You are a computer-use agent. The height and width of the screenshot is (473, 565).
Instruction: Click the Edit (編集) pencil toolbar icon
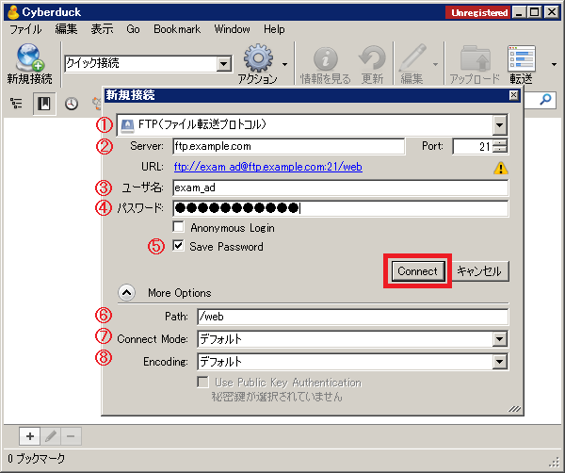click(413, 57)
